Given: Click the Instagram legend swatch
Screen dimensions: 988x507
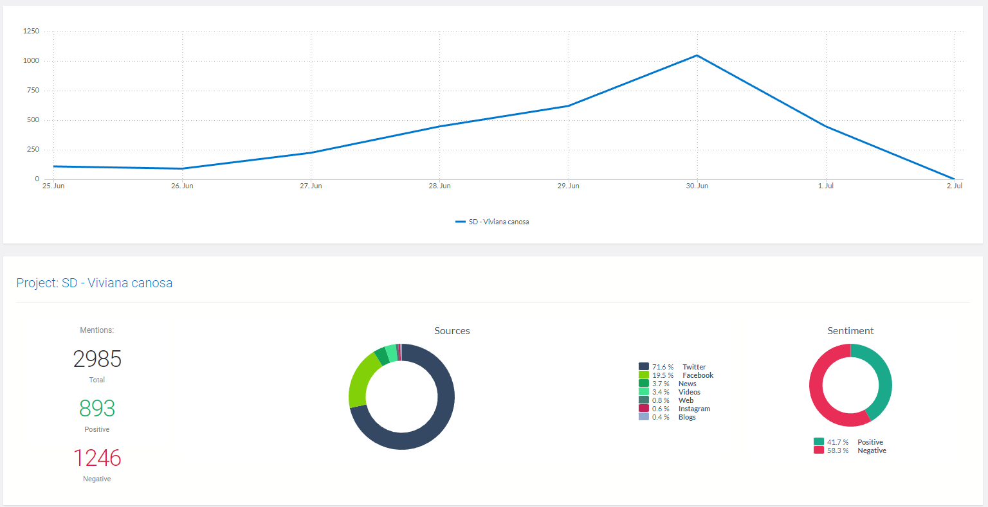Looking at the screenshot, I should pos(644,409).
